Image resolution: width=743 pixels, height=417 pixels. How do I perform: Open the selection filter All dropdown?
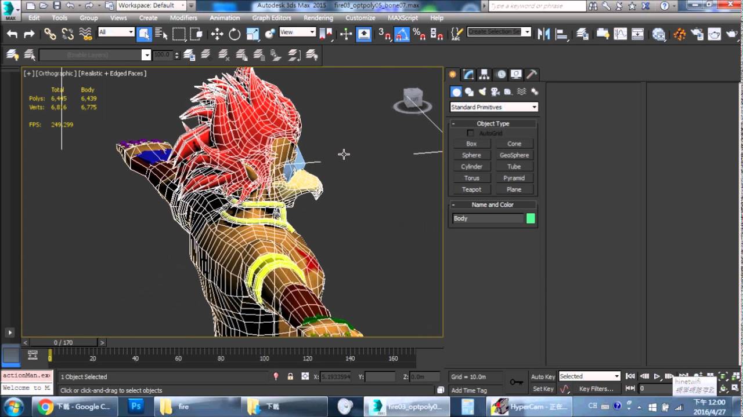pyautogui.click(x=116, y=32)
